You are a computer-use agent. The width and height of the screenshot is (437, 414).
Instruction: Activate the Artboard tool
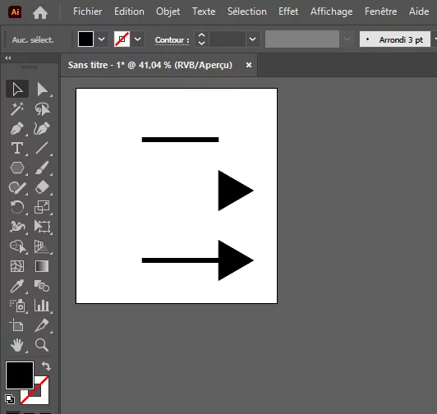17,325
